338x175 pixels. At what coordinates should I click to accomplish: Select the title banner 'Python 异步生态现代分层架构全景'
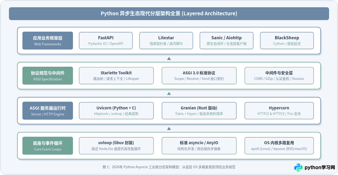(x=169, y=14)
